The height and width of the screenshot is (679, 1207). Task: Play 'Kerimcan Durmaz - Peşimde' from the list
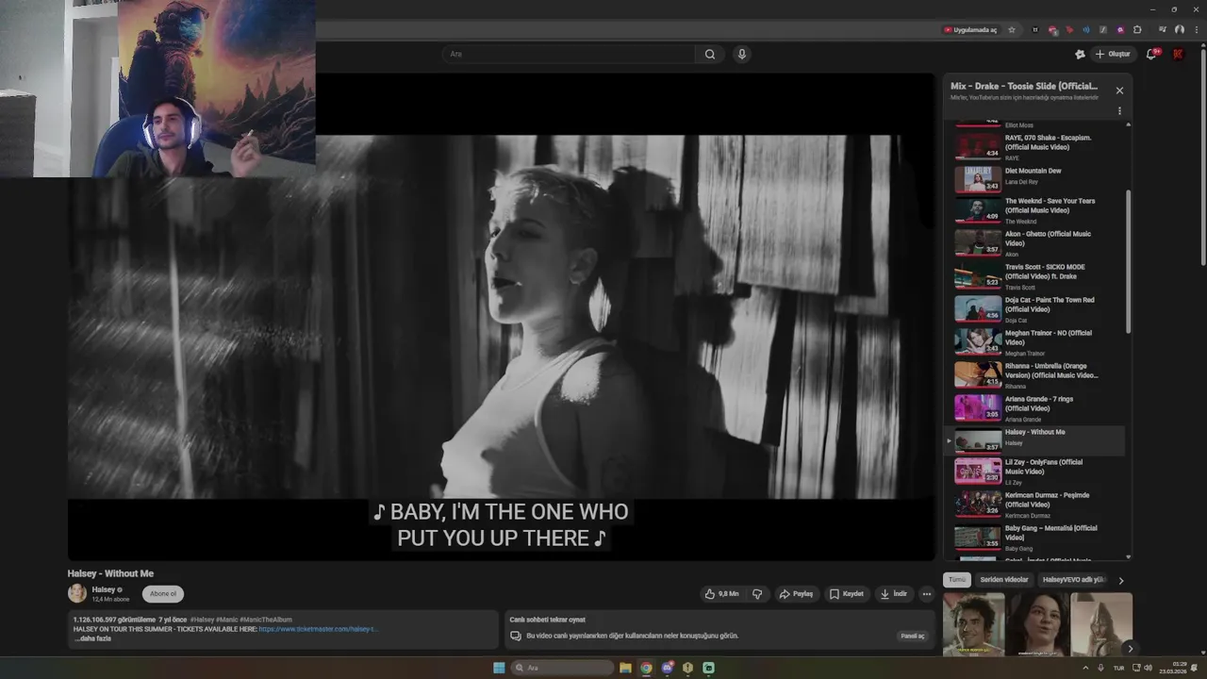point(1038,505)
